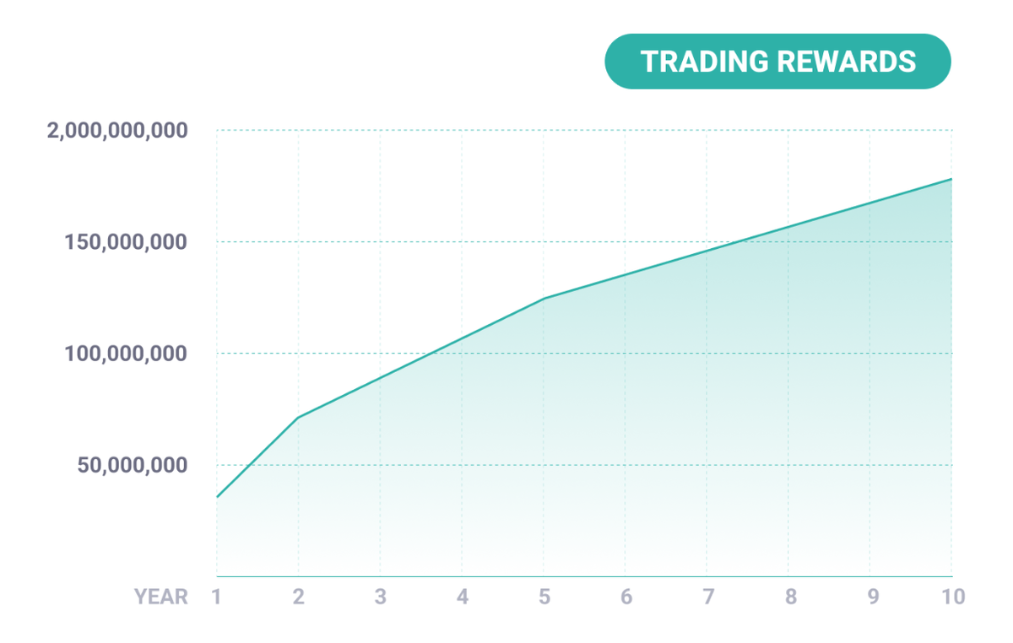This screenshot has width=1013, height=643.
Task: Select the line's endpoint at year 10
Action: (x=951, y=179)
